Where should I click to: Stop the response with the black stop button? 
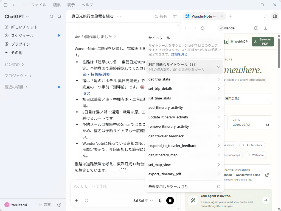pos(170,201)
